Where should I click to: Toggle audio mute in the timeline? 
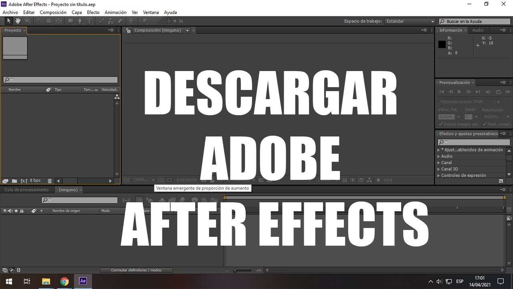(x=10, y=210)
